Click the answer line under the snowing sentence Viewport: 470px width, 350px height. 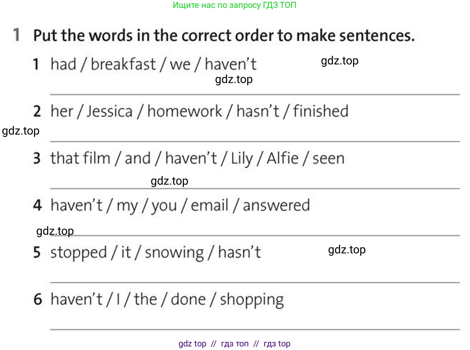click(255, 283)
